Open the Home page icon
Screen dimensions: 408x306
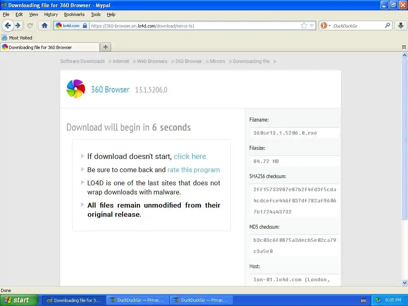click(x=45, y=25)
